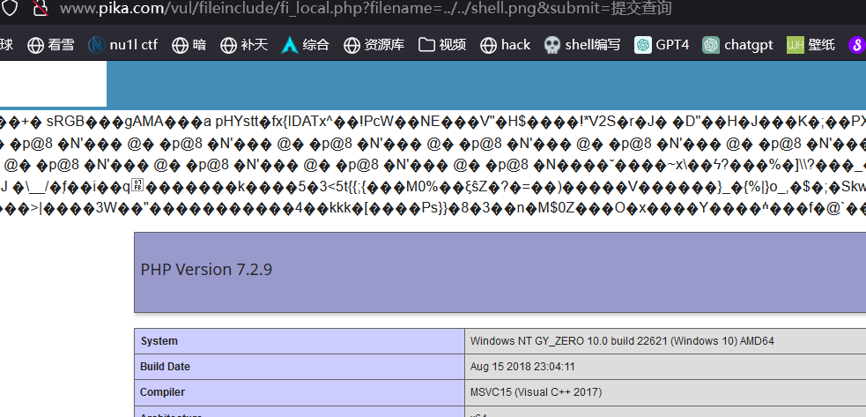Click the Compiler MSVC15 value cell

tap(665, 391)
